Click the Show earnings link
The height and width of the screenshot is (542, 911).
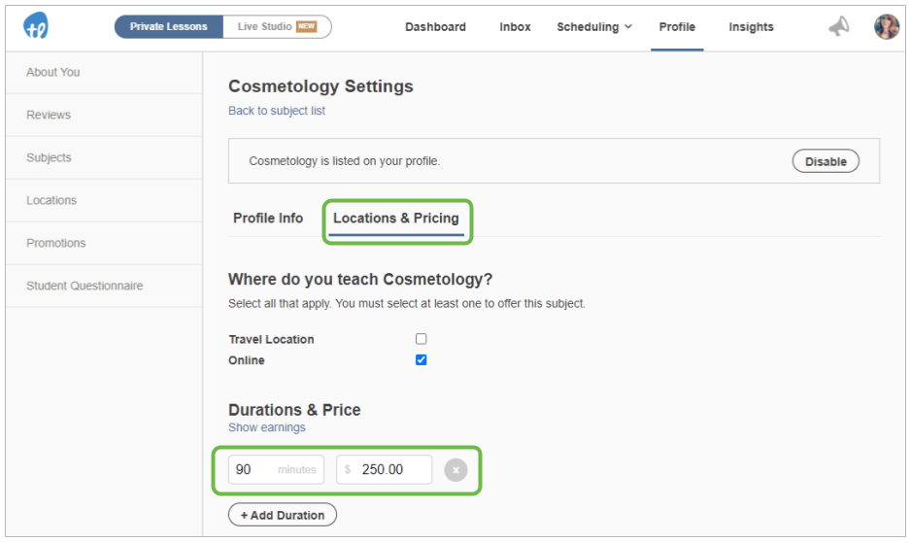pyautogui.click(x=267, y=427)
